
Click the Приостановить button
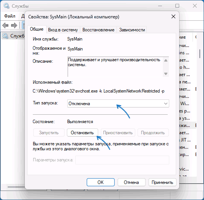[x=118, y=133]
